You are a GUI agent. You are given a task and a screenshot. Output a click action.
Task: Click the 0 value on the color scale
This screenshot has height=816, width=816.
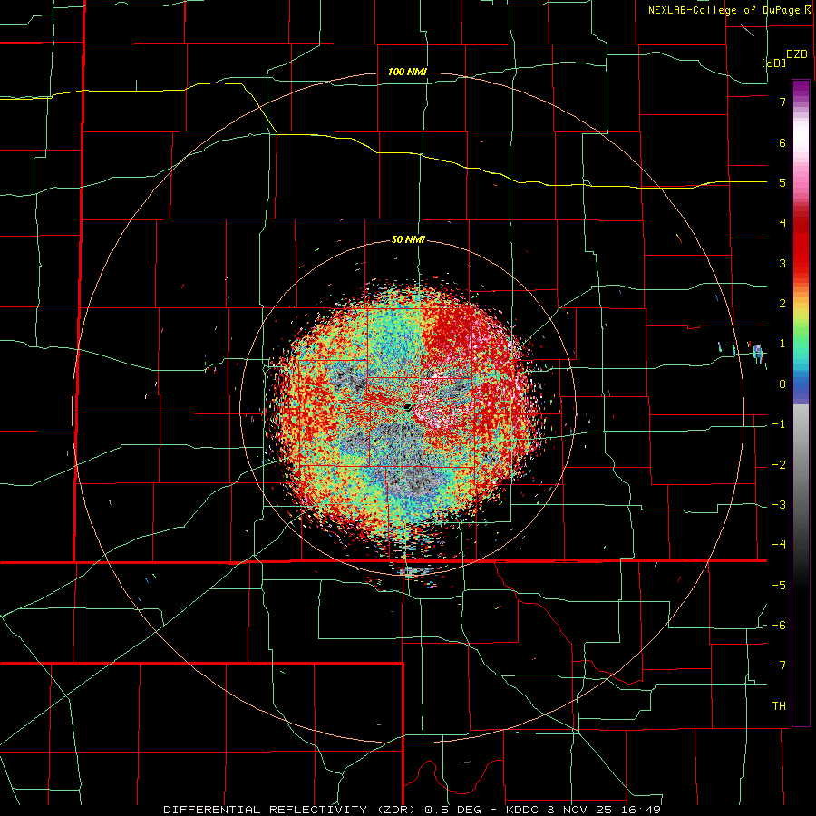782,384
